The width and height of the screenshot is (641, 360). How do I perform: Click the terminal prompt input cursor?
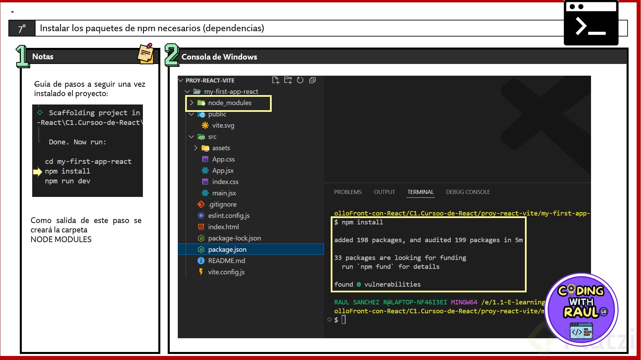click(x=343, y=320)
